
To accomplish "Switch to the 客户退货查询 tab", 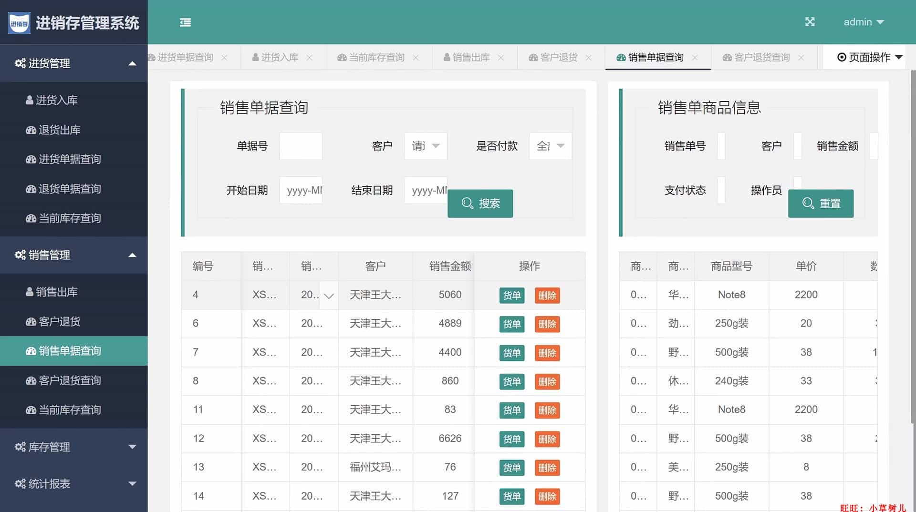I will click(x=761, y=58).
